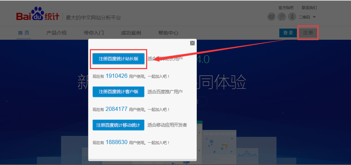The width and height of the screenshot is (351, 165).
Task: Click the QR code round icon
Action: pyautogui.click(x=292, y=17)
